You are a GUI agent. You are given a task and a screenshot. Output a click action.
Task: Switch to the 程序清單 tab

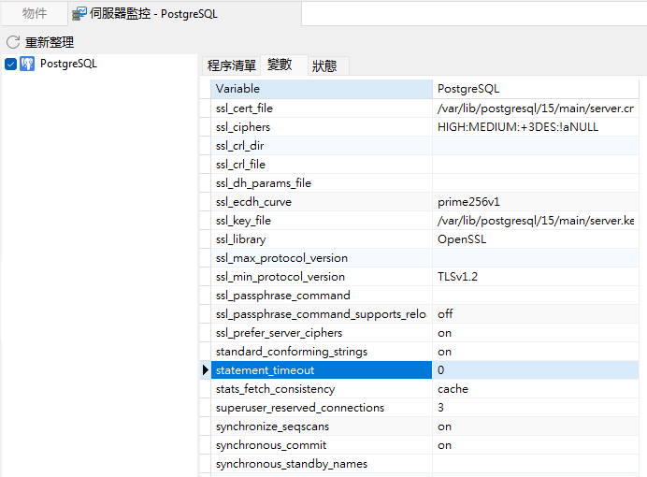click(x=231, y=65)
